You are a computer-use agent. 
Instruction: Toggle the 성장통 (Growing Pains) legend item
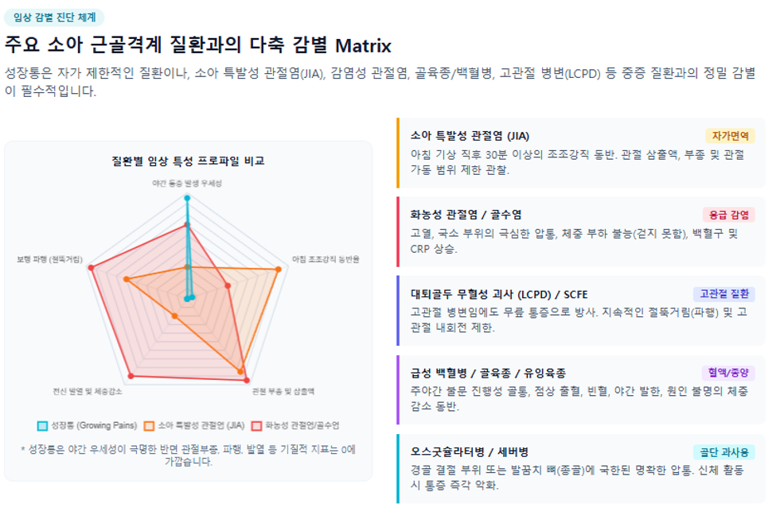click(x=87, y=426)
